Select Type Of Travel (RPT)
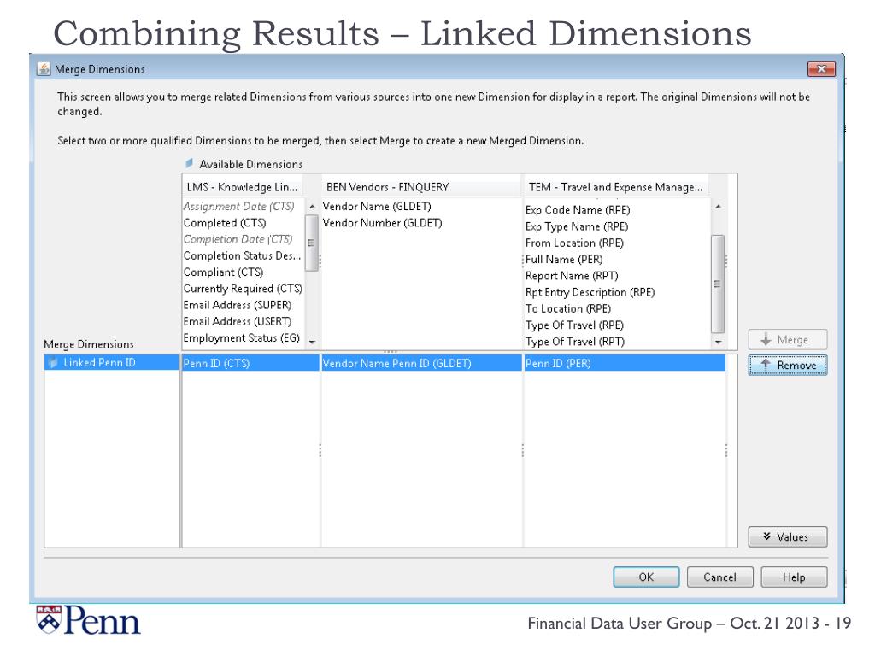Screen dimensions: 875x656 click(575, 342)
